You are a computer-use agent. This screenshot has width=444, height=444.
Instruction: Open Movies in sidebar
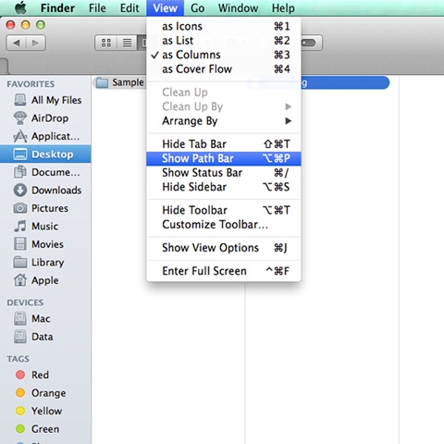45,244
